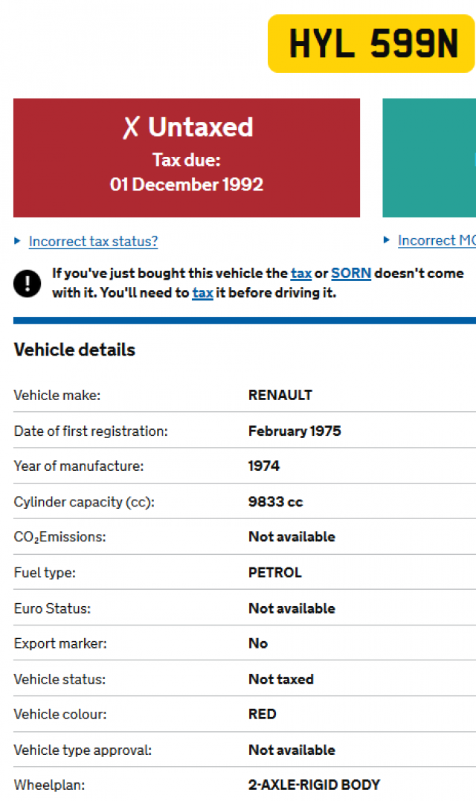Click the February 1975 registration date
Image resolution: width=476 pixels, height=801 pixels.
(x=295, y=431)
